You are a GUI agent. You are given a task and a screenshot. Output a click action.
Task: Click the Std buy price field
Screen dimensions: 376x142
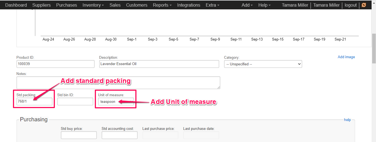[x=79, y=135]
